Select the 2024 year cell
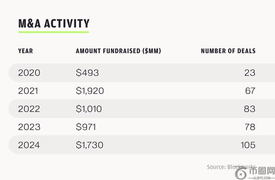Viewport: 275px width, 180px height. click(x=29, y=145)
